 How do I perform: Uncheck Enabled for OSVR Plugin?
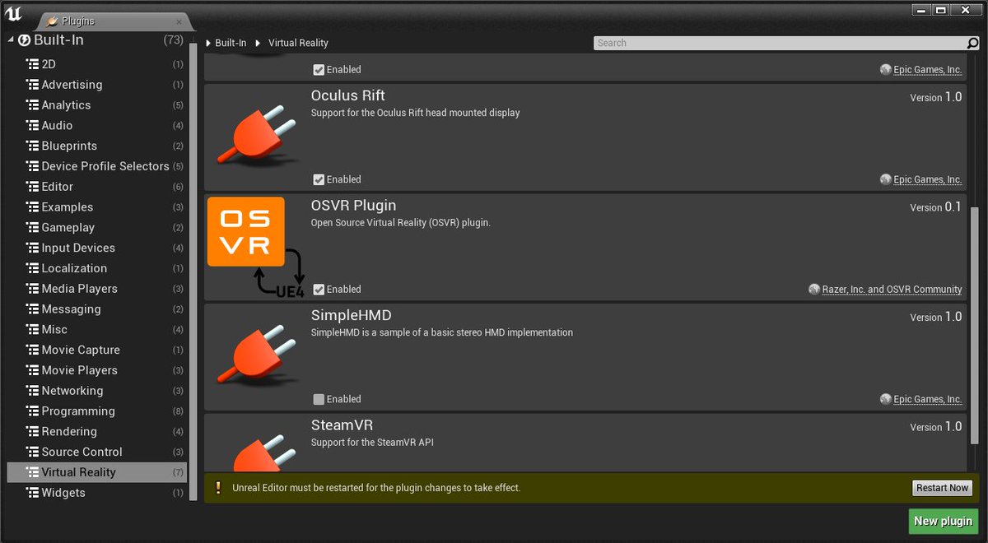tap(319, 290)
